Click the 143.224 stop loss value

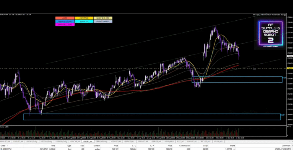pos(132,149)
